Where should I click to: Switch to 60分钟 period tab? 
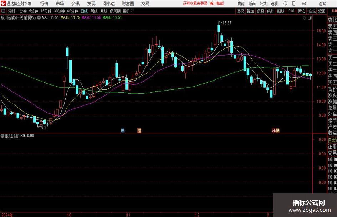[x=72, y=11]
